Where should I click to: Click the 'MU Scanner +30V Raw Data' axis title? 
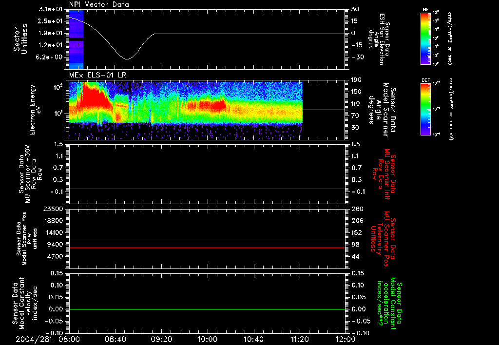(x=30, y=174)
